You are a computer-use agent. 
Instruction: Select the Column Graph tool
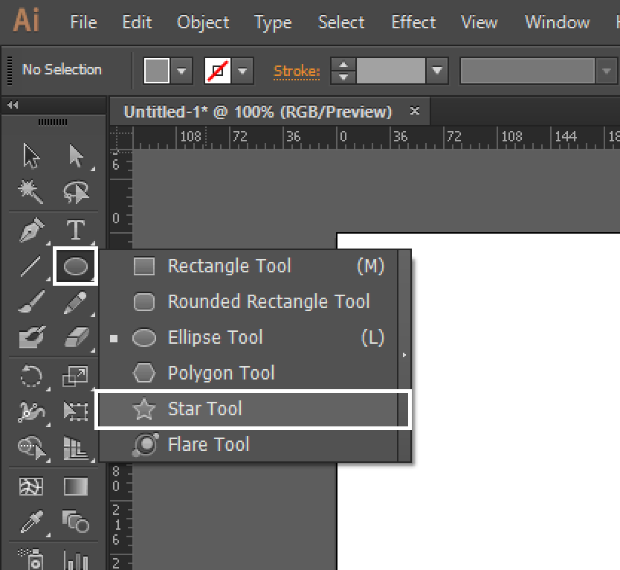tap(76, 560)
